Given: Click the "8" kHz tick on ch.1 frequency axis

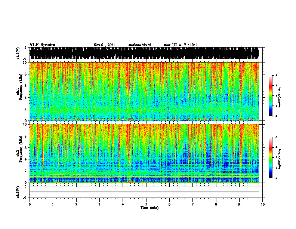Looking at the screenshot, I should pos(26,74).
